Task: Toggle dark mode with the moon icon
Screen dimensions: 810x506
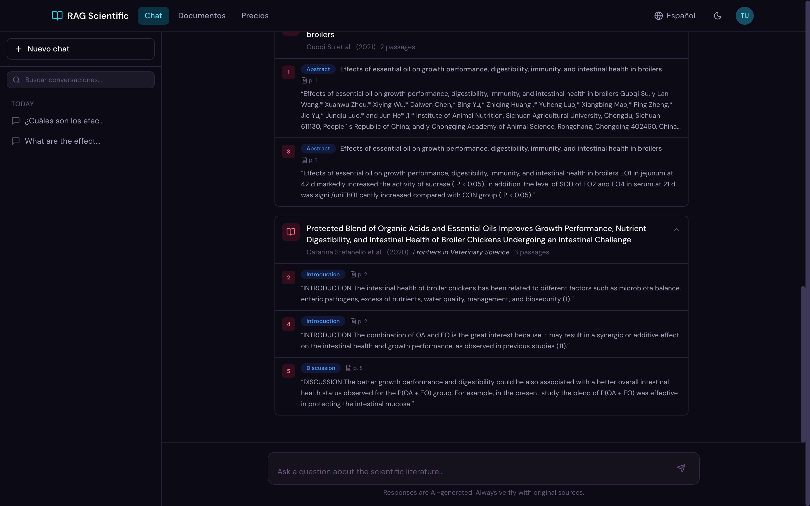Action: [x=717, y=16]
